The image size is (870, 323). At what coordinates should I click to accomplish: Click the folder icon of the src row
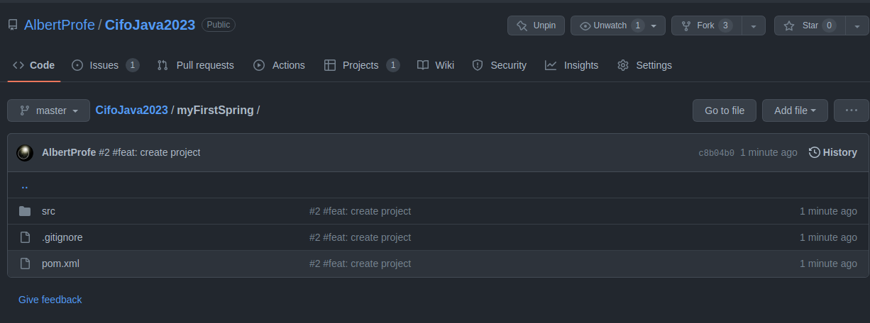25,211
